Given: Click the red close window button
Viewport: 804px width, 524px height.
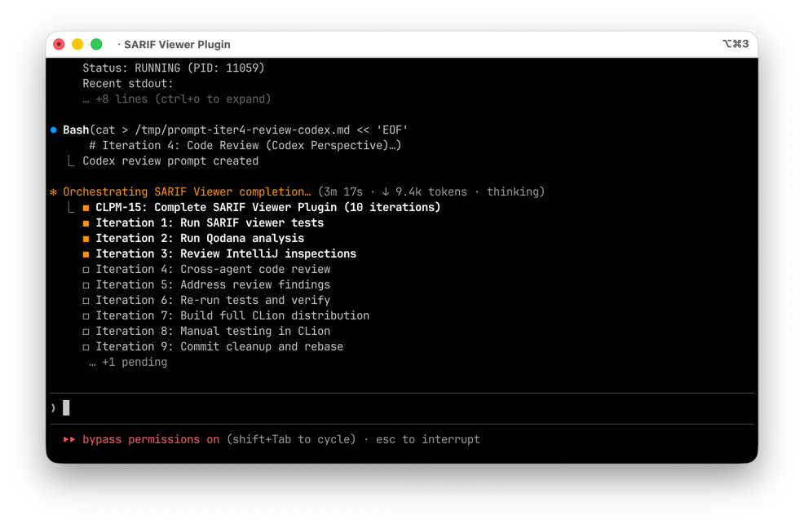Looking at the screenshot, I should point(59,45).
